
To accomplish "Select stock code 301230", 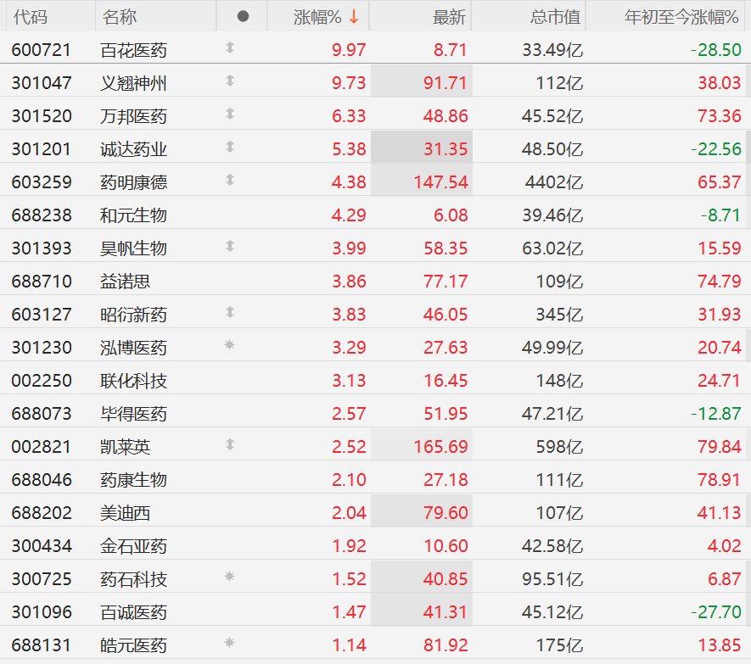I will (42, 348).
